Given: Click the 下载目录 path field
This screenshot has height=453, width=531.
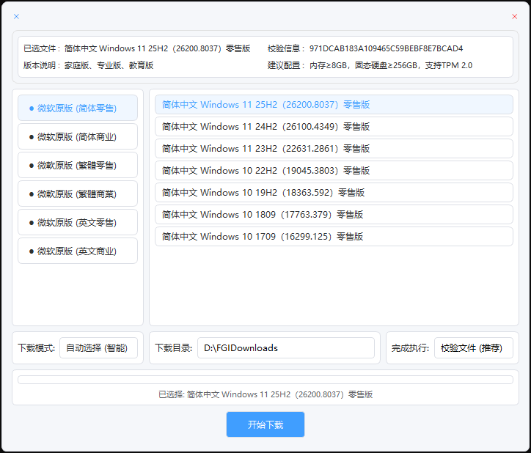Looking at the screenshot, I should [285, 348].
